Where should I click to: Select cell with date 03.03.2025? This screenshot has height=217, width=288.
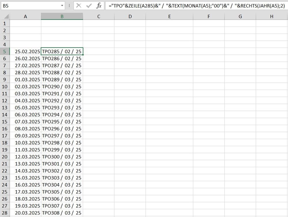point(25,93)
